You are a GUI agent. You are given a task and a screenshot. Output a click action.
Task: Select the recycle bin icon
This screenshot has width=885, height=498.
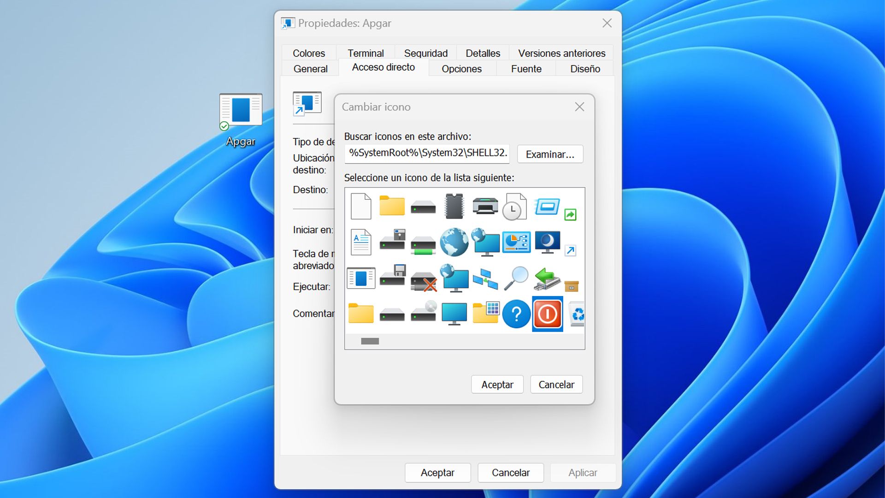tap(577, 314)
